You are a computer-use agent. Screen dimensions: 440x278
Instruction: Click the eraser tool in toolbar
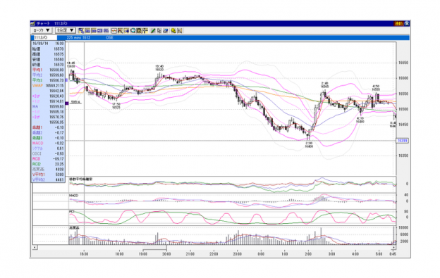(x=166, y=30)
